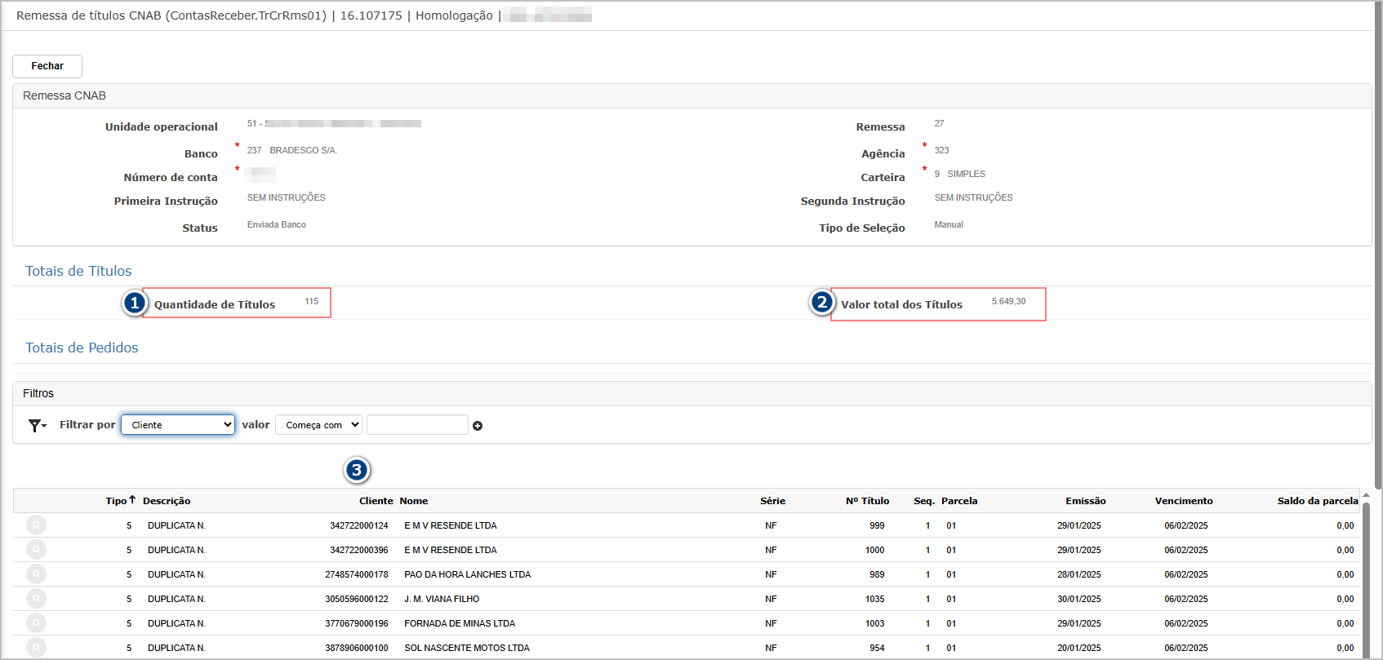Click magnifier icon for título 1000 row
This screenshot has width=1383, height=660.
coord(36,550)
